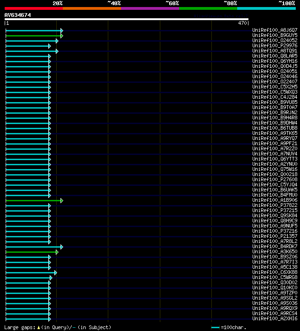This screenshot has height=331, width=300.
Task: Click the cyan ~100% segment of the identity scale
Action: (266, 8)
